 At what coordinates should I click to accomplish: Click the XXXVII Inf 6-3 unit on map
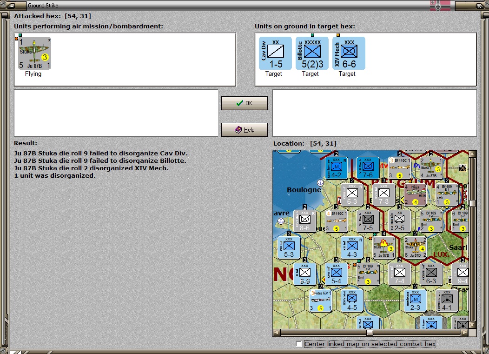(431, 274)
